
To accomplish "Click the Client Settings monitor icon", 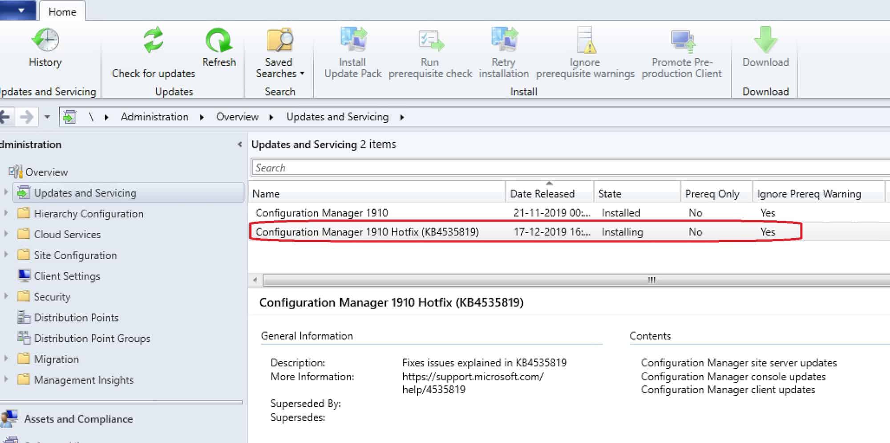I will 24,275.
